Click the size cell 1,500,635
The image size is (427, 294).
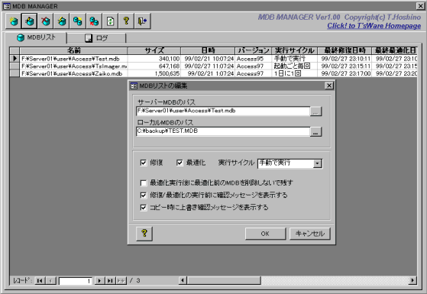154,73
